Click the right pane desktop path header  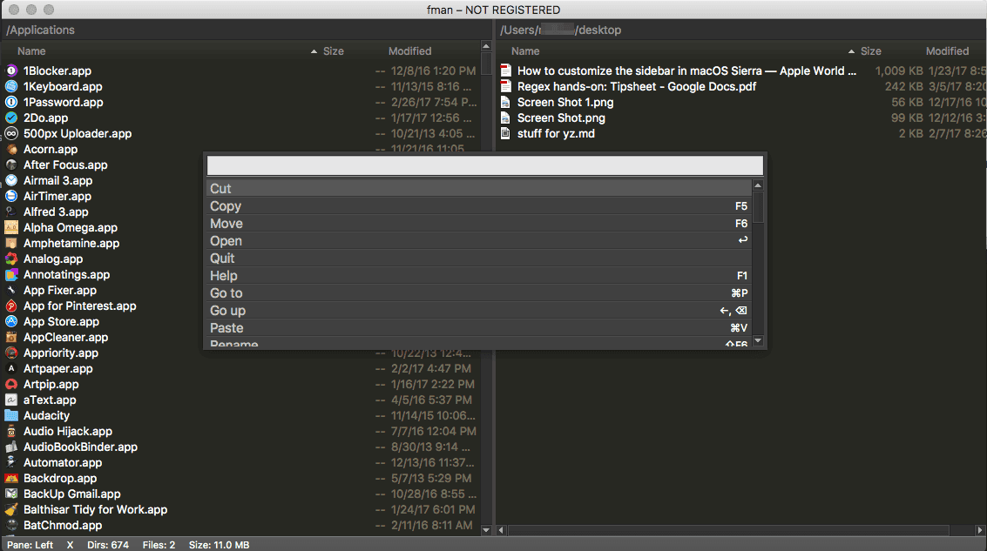560,30
